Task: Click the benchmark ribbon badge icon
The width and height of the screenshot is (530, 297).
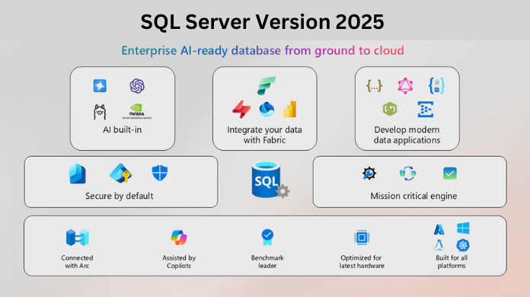Action: point(267,237)
